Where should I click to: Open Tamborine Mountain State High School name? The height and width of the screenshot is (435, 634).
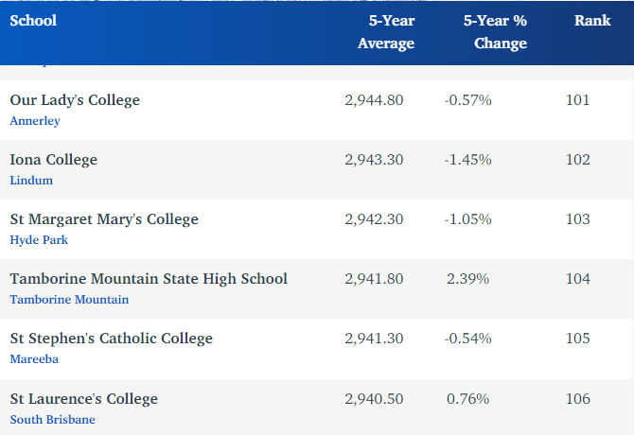[149, 278]
